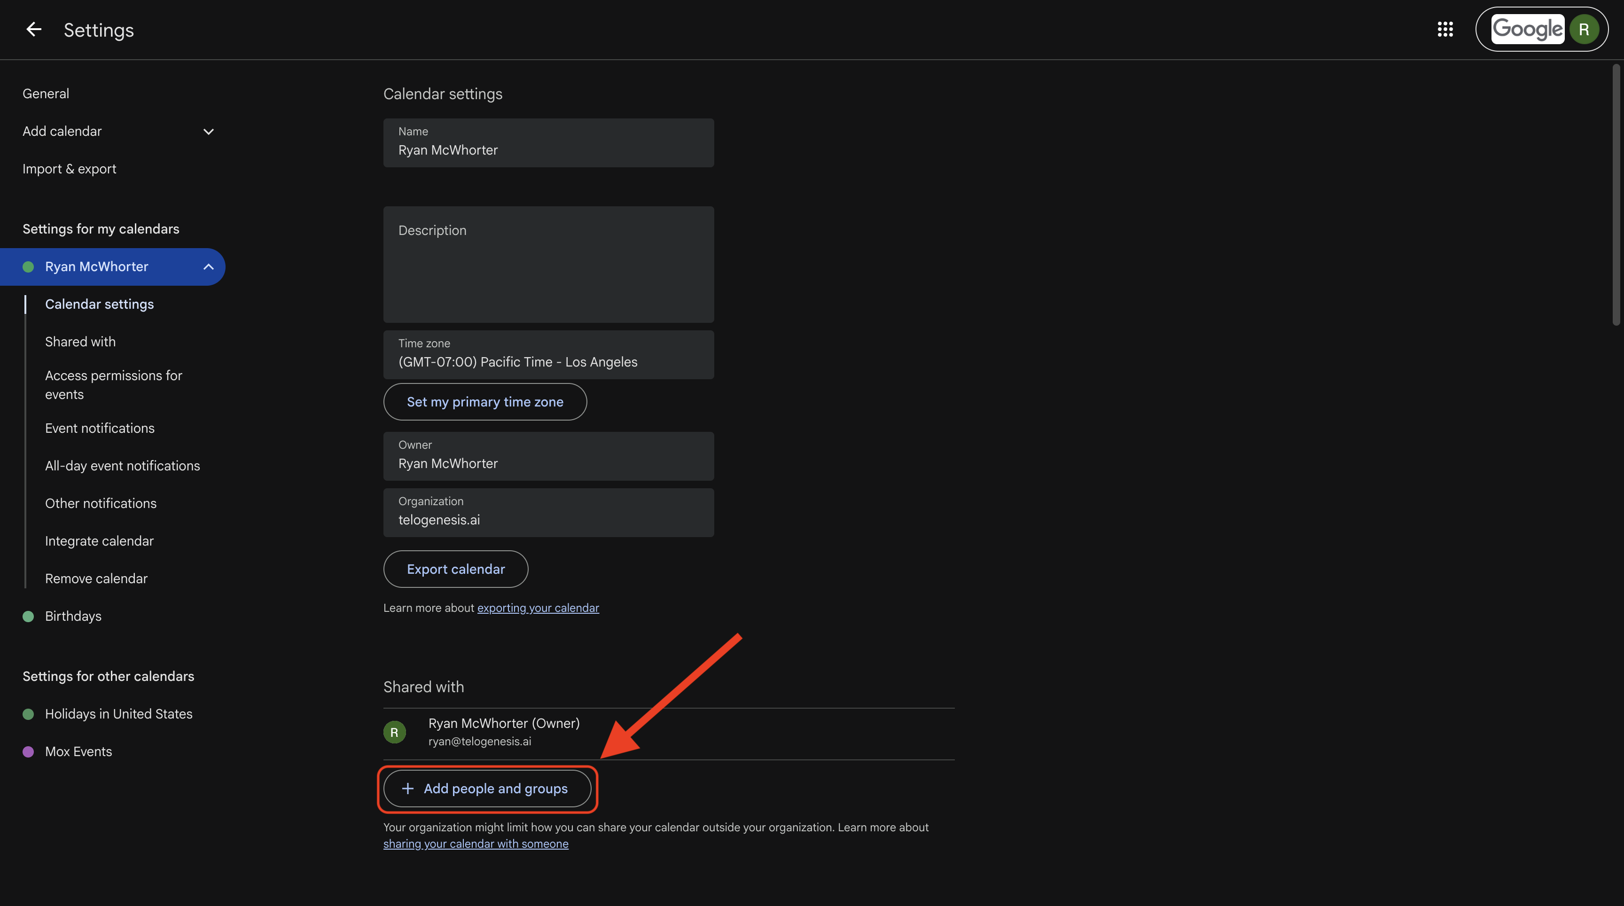The image size is (1624, 906).
Task: Click the back arrow to exit Settings
Action: (33, 29)
